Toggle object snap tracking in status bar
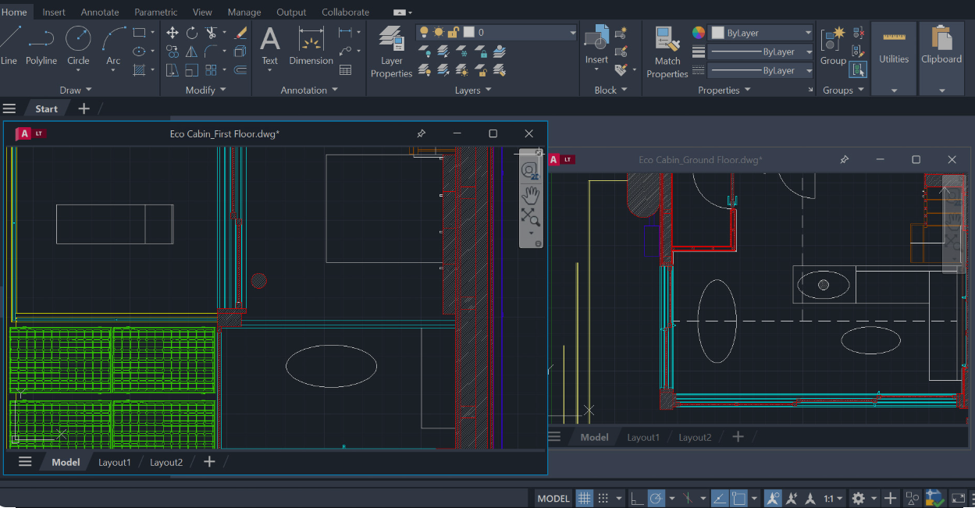This screenshot has height=508, width=975. pyautogui.click(x=720, y=498)
